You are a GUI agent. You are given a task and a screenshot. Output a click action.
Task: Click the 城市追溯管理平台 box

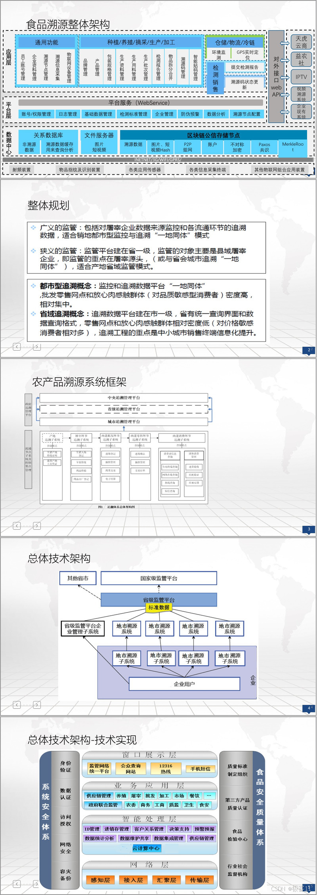(124, 422)
